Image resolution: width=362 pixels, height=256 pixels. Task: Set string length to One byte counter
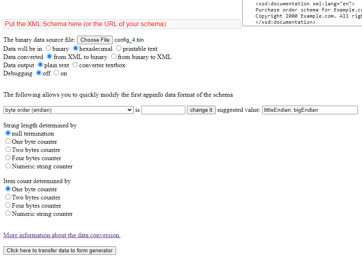[8, 141]
